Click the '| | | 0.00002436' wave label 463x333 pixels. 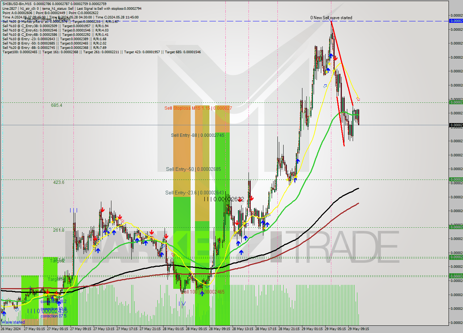point(47,311)
